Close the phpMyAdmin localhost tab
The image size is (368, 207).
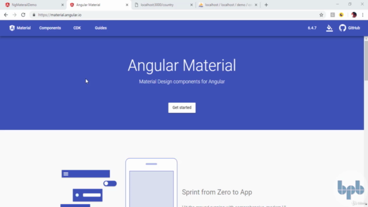256,5
